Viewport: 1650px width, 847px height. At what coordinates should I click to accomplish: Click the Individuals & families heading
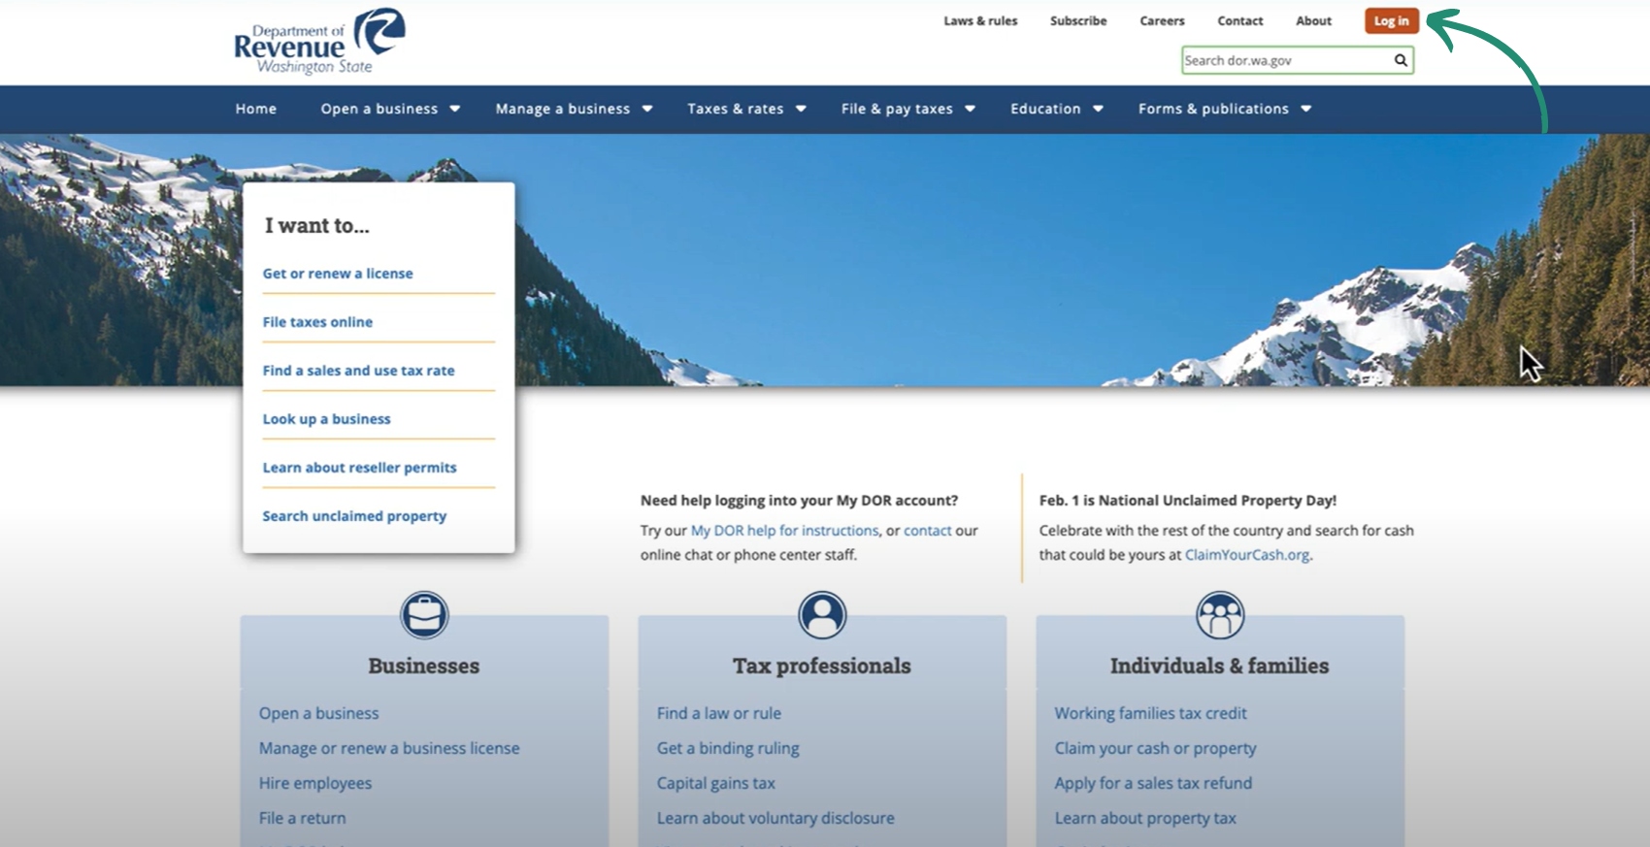click(1220, 666)
